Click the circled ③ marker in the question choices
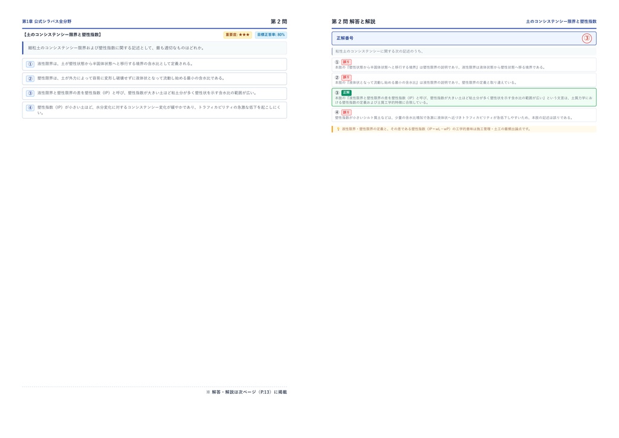 pos(30,93)
